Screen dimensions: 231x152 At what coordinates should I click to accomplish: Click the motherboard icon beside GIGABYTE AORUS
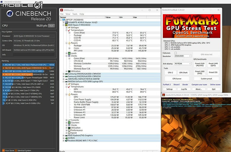pos(66,23)
